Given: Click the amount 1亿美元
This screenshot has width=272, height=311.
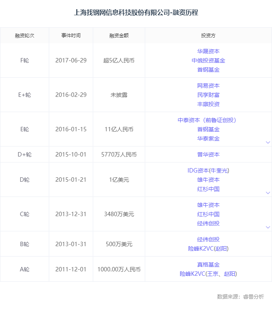Looking at the screenshot, I should click(x=119, y=180).
